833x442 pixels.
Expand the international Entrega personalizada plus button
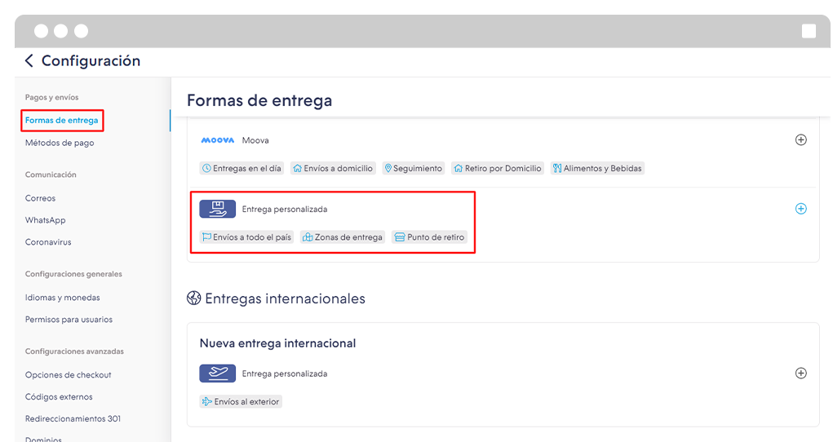pos(800,373)
